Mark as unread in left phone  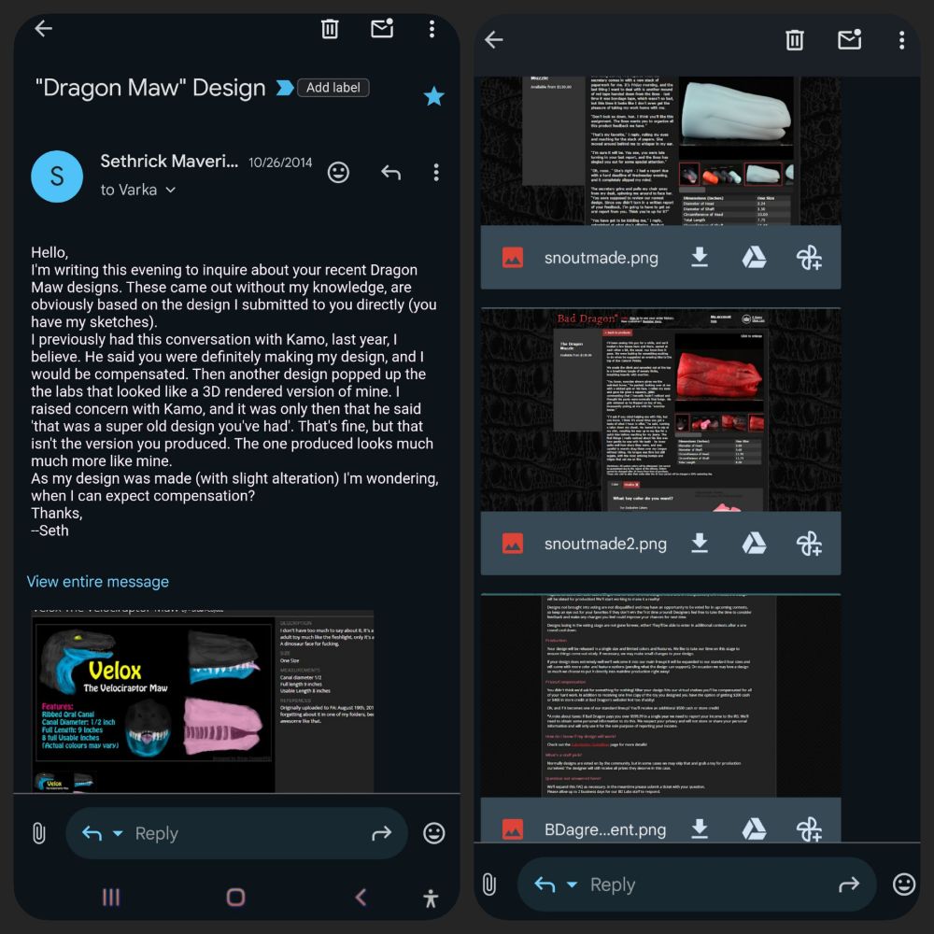[x=382, y=28]
